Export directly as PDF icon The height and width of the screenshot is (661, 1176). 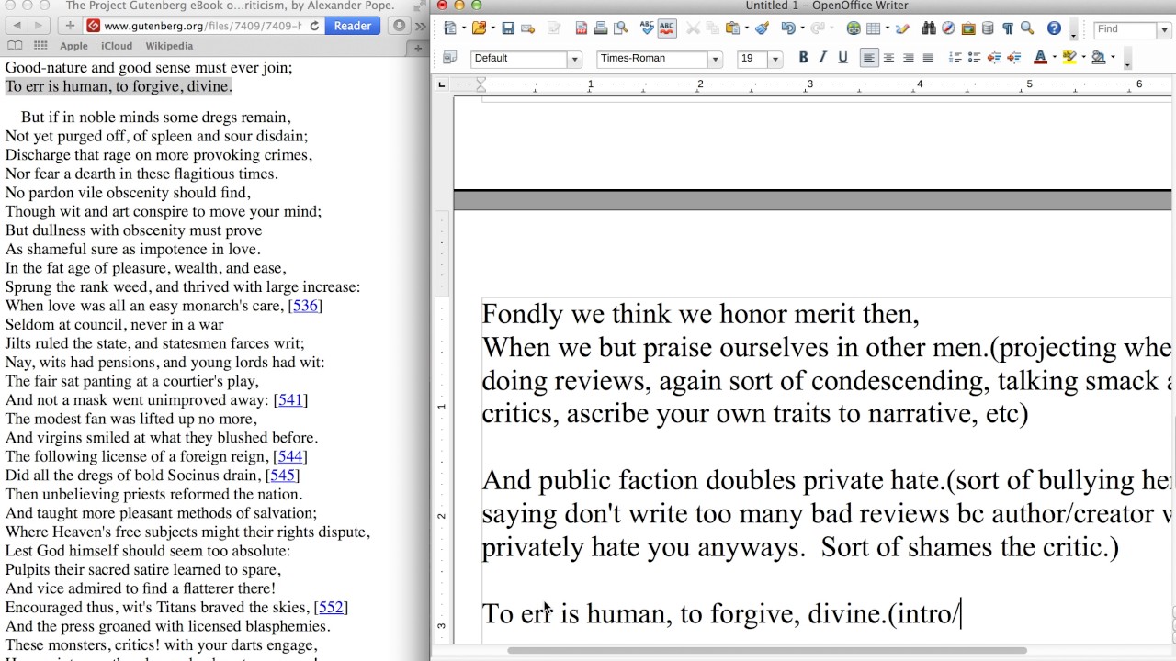coord(582,29)
